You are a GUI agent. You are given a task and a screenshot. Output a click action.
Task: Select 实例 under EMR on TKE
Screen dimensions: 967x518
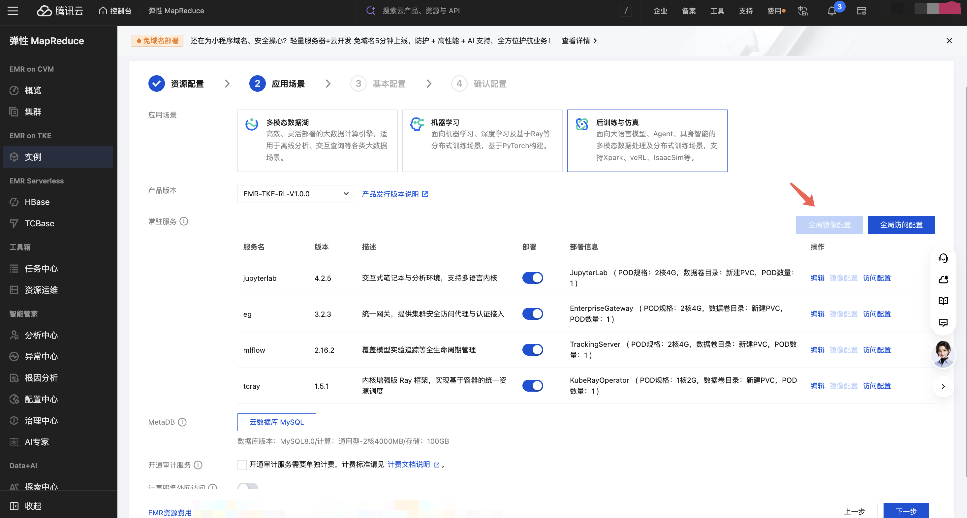pos(58,157)
